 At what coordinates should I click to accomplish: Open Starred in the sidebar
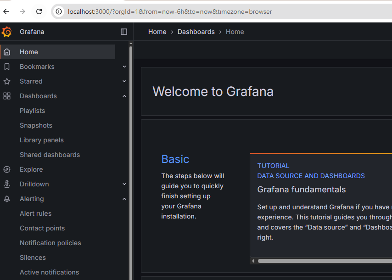[31, 82]
